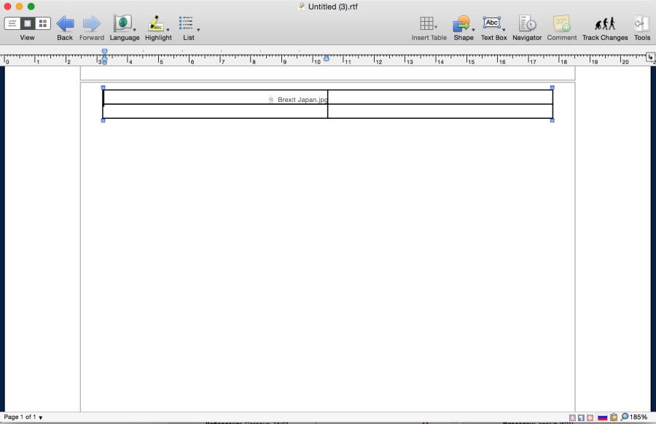
Task: Click the Brexit Japan.jpg file icon
Action: pos(271,100)
